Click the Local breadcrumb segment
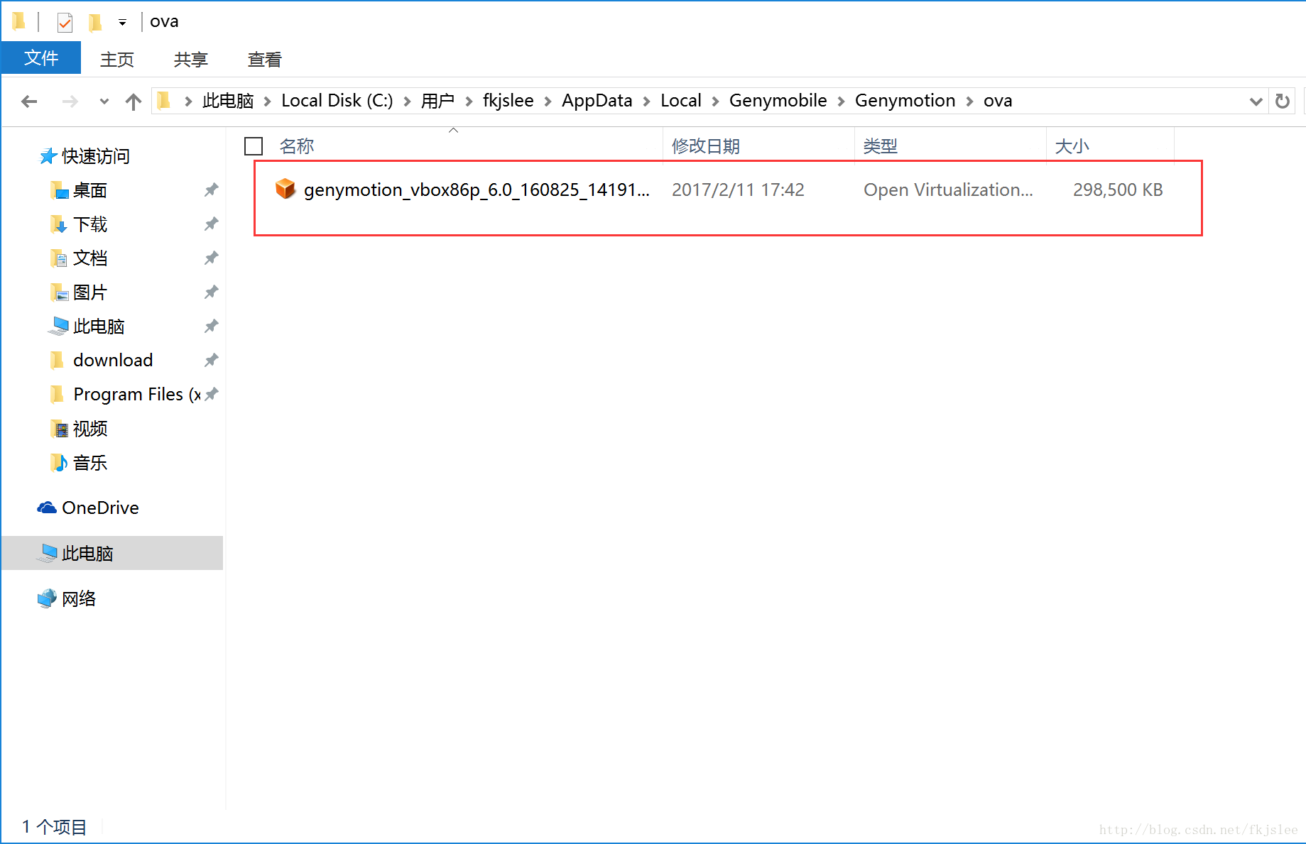The height and width of the screenshot is (844, 1306). 680,102
